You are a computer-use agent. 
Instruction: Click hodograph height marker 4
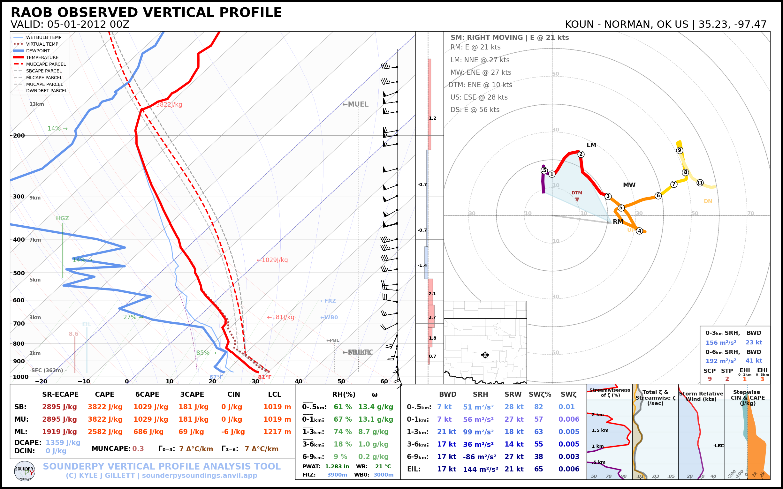click(x=639, y=231)
